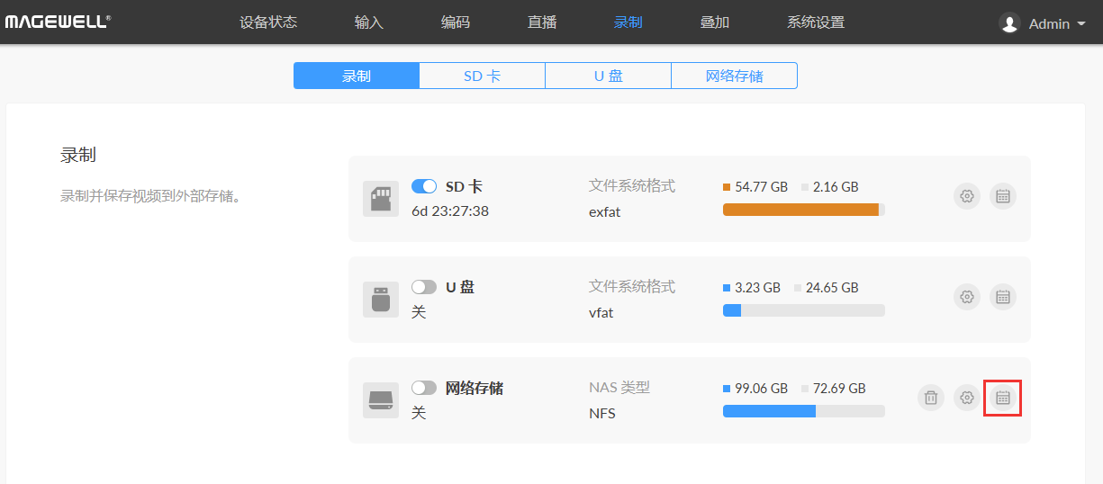Click the Magewell logo
This screenshot has height=484, width=1103.
pyautogui.click(x=58, y=22)
